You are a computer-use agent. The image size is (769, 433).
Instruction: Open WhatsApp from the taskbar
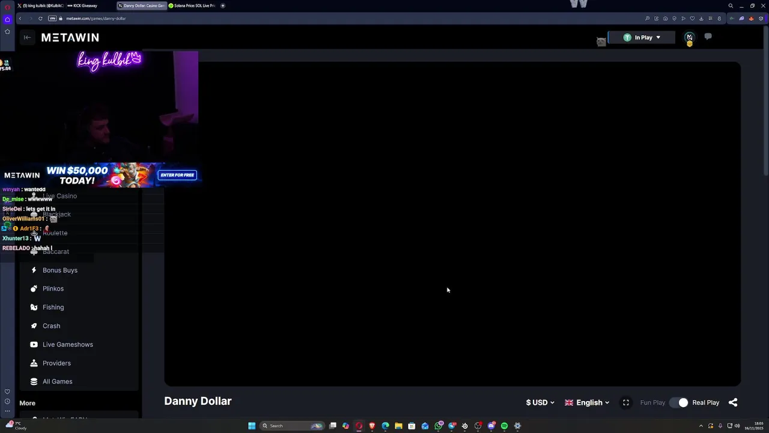point(439,426)
